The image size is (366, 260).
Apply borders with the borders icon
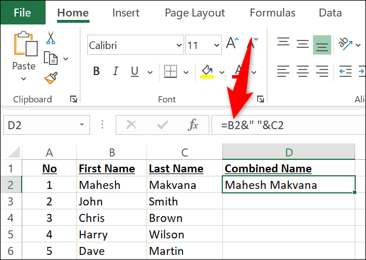170,71
